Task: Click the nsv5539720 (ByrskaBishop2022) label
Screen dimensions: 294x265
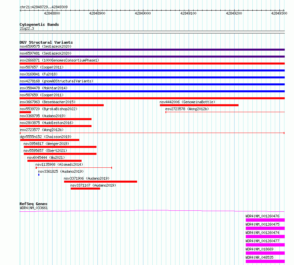Action: tap(49, 109)
